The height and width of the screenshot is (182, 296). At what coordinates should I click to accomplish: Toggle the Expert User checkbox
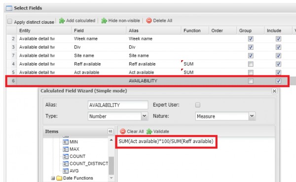(198, 105)
